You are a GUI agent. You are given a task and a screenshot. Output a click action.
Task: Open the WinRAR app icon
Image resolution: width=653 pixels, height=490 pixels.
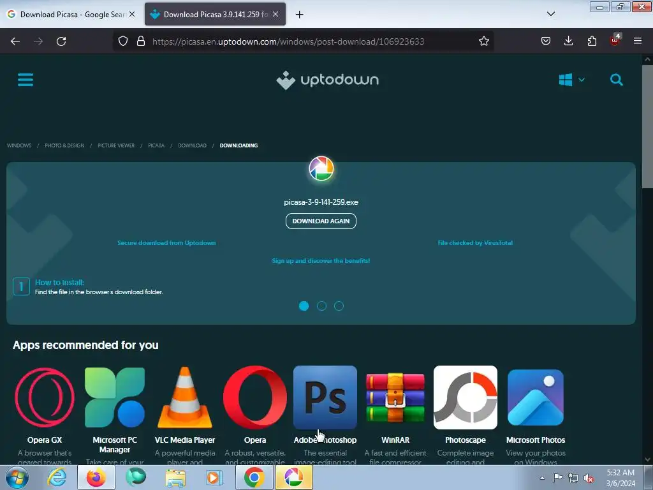point(395,397)
